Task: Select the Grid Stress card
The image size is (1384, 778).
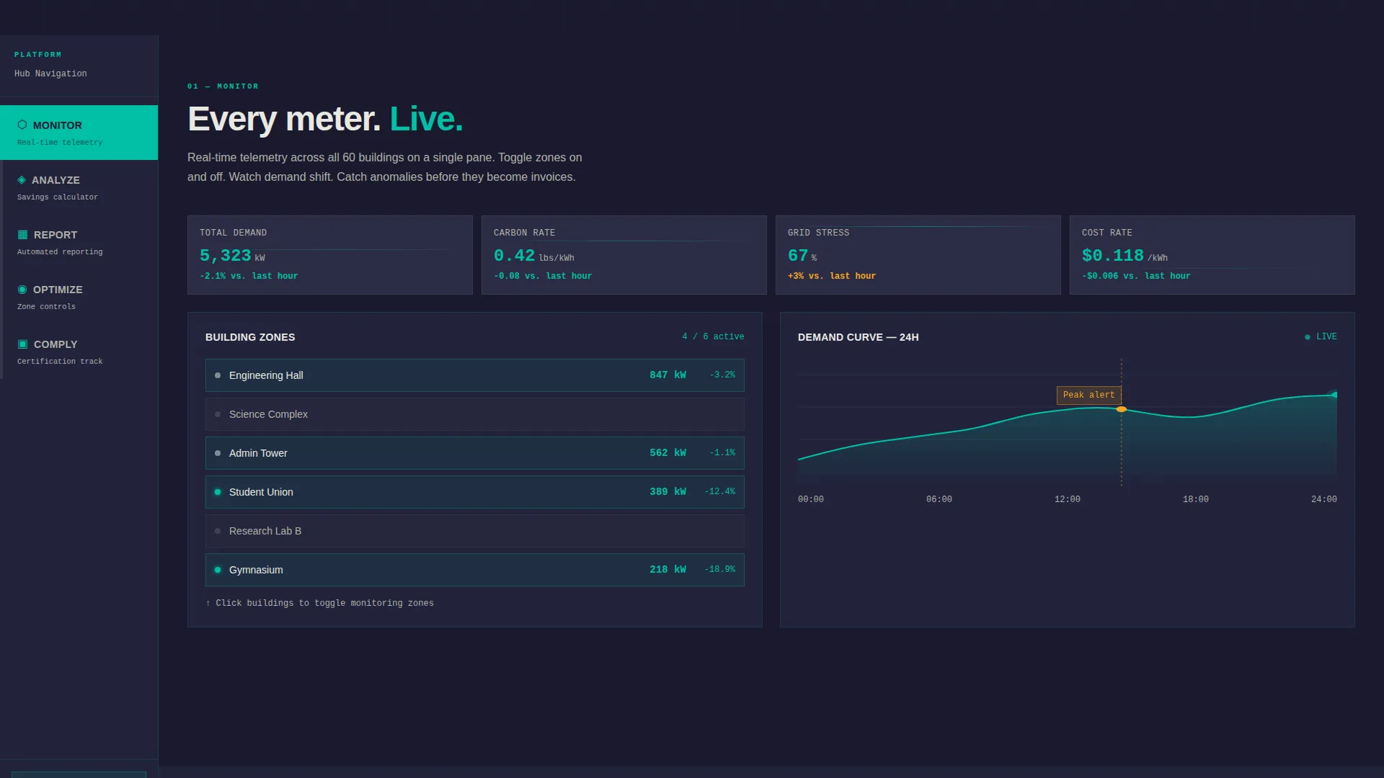Action: point(918,254)
